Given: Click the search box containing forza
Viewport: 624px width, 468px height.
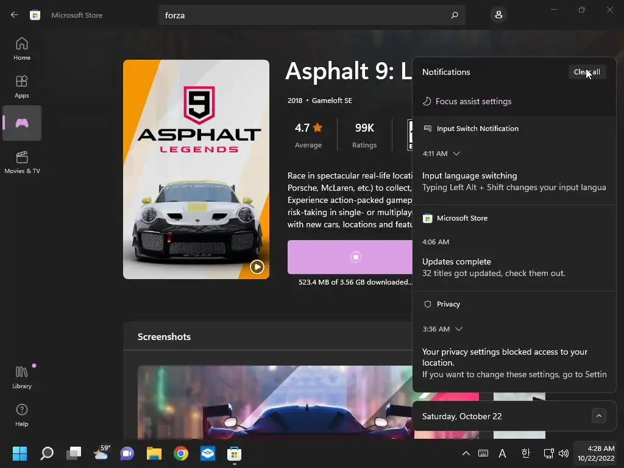Looking at the screenshot, I should (x=311, y=15).
